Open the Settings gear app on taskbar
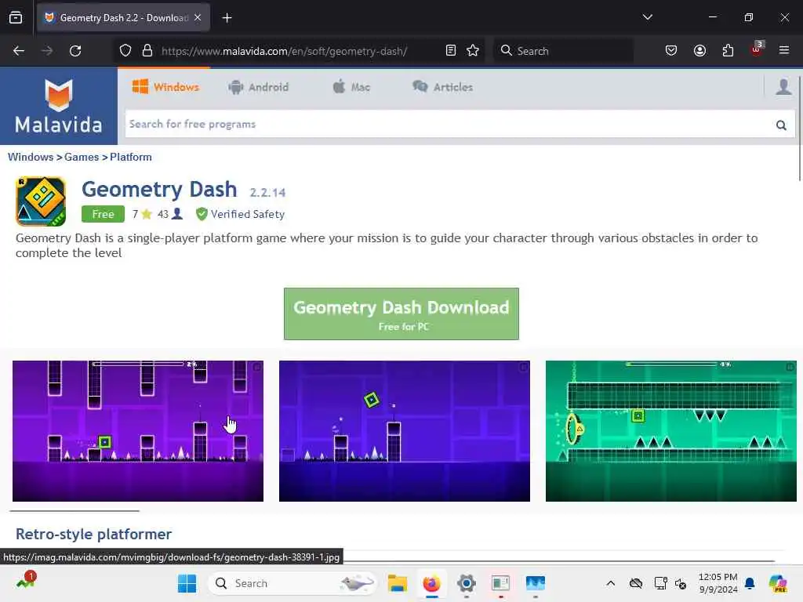This screenshot has height=602, width=803. coord(466,583)
